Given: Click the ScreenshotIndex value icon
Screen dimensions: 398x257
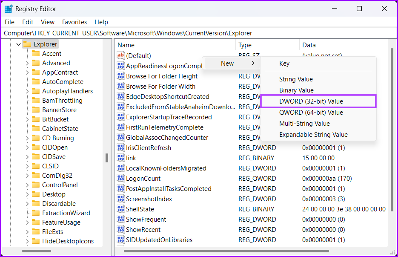Looking at the screenshot, I should coord(120,199).
